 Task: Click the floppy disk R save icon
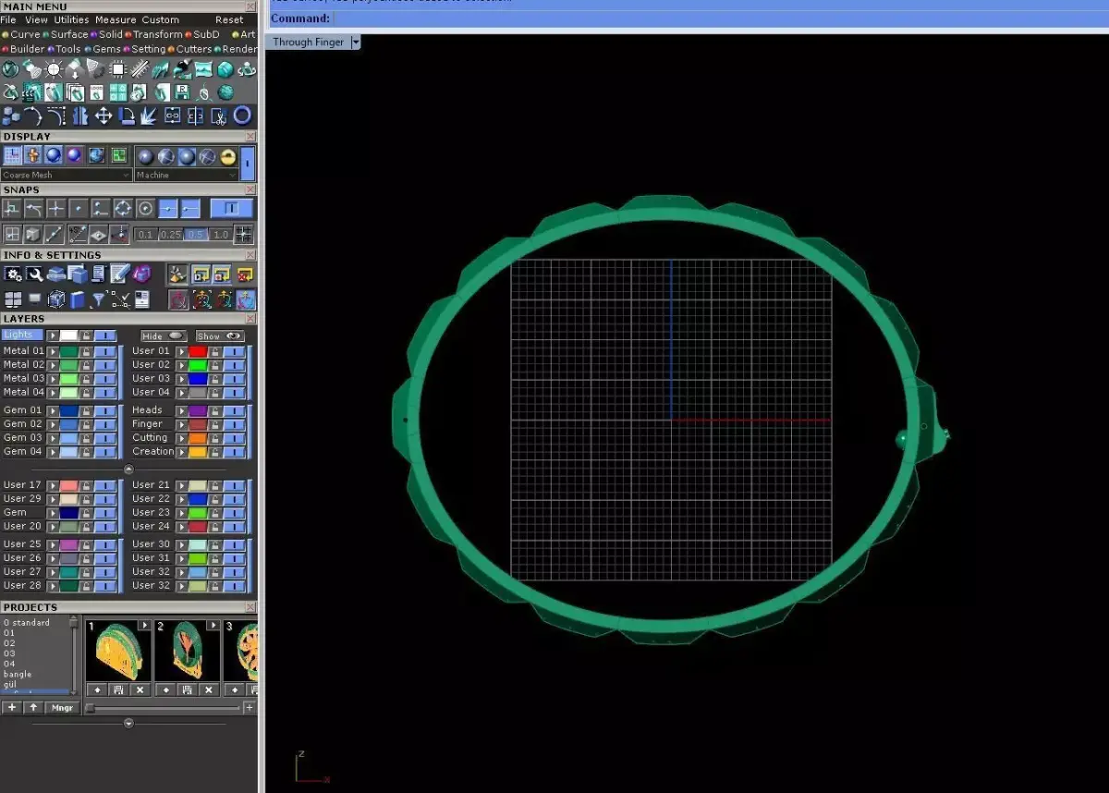(x=182, y=92)
